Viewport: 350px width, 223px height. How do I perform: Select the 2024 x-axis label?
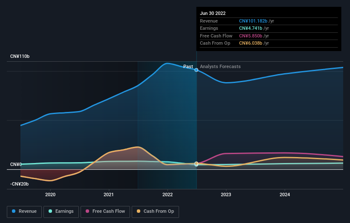click(x=285, y=194)
